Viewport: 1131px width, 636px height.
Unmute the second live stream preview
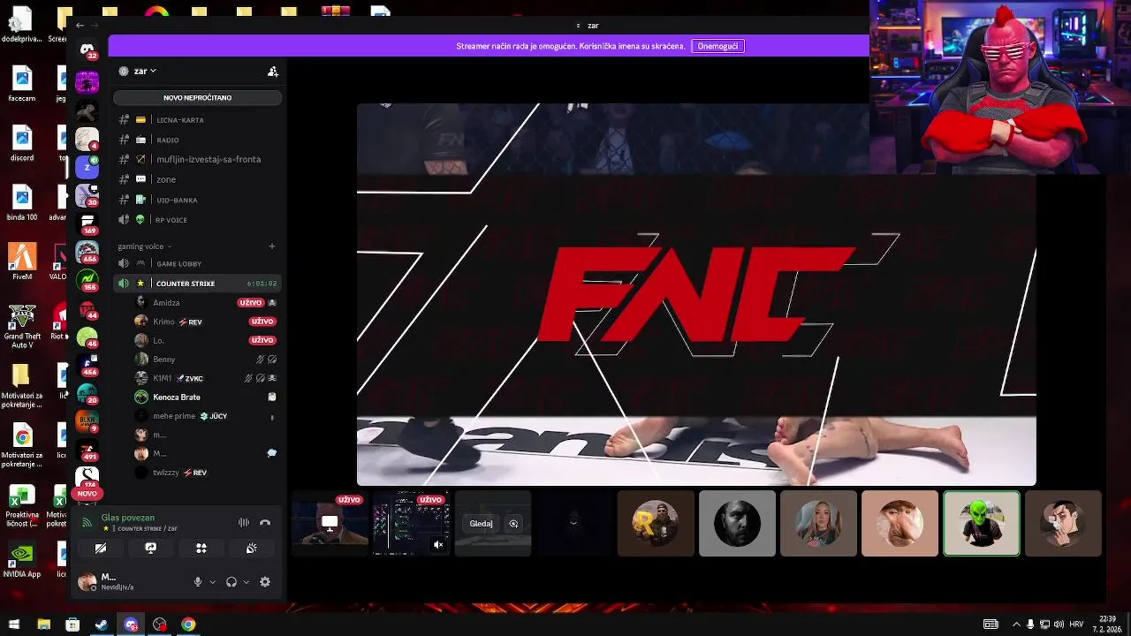click(x=437, y=545)
